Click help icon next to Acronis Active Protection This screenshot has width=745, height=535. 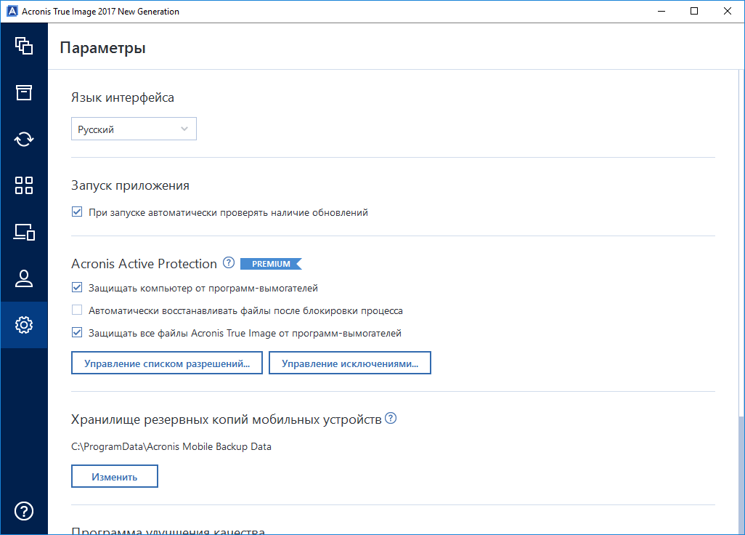pyautogui.click(x=229, y=262)
